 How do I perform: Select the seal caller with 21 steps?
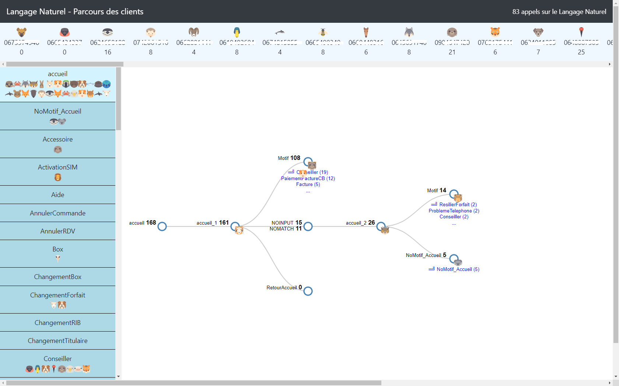click(x=452, y=32)
